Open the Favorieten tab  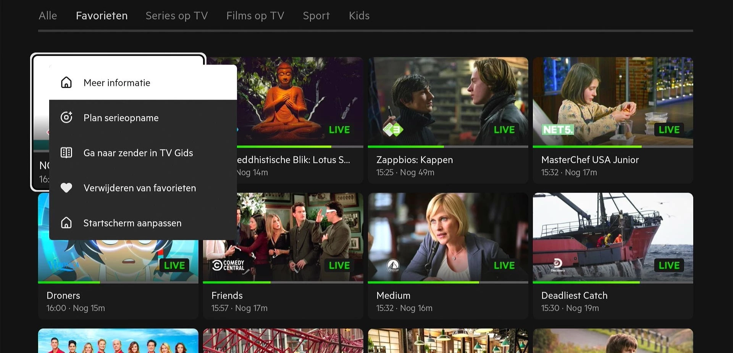tap(102, 16)
